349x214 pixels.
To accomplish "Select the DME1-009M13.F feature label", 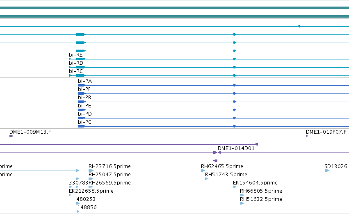I will point(30,132).
